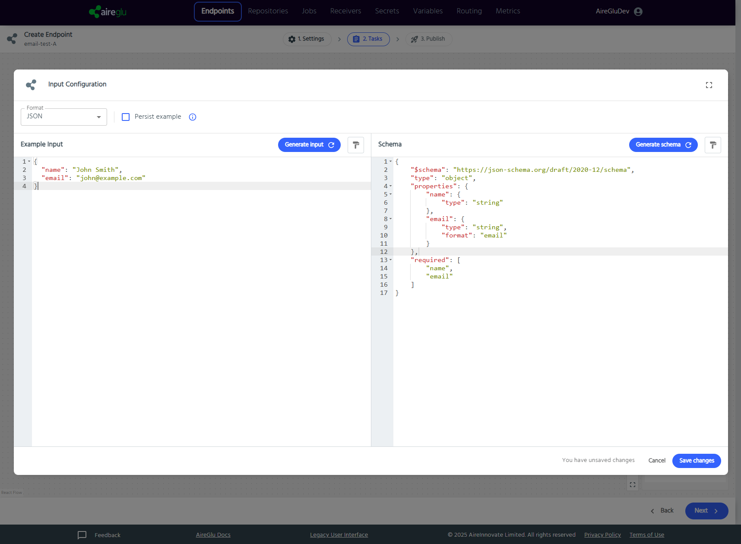Open the Privacy Policy link
Image resolution: width=741 pixels, height=544 pixels.
click(602, 535)
